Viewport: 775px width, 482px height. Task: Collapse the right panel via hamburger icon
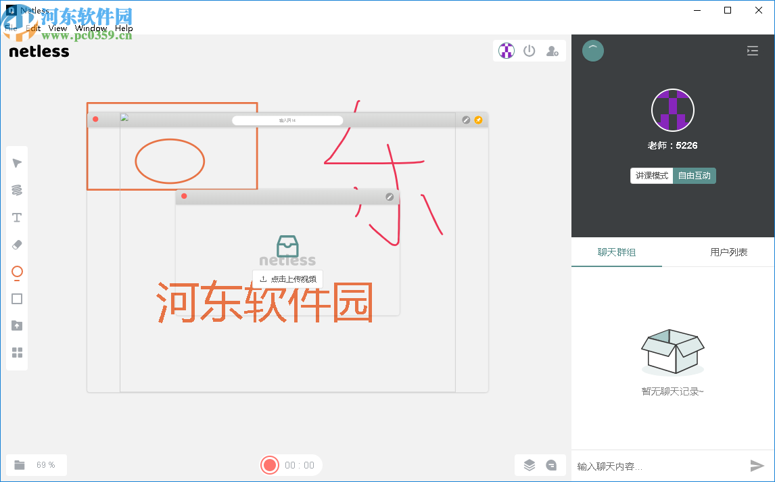(x=753, y=51)
